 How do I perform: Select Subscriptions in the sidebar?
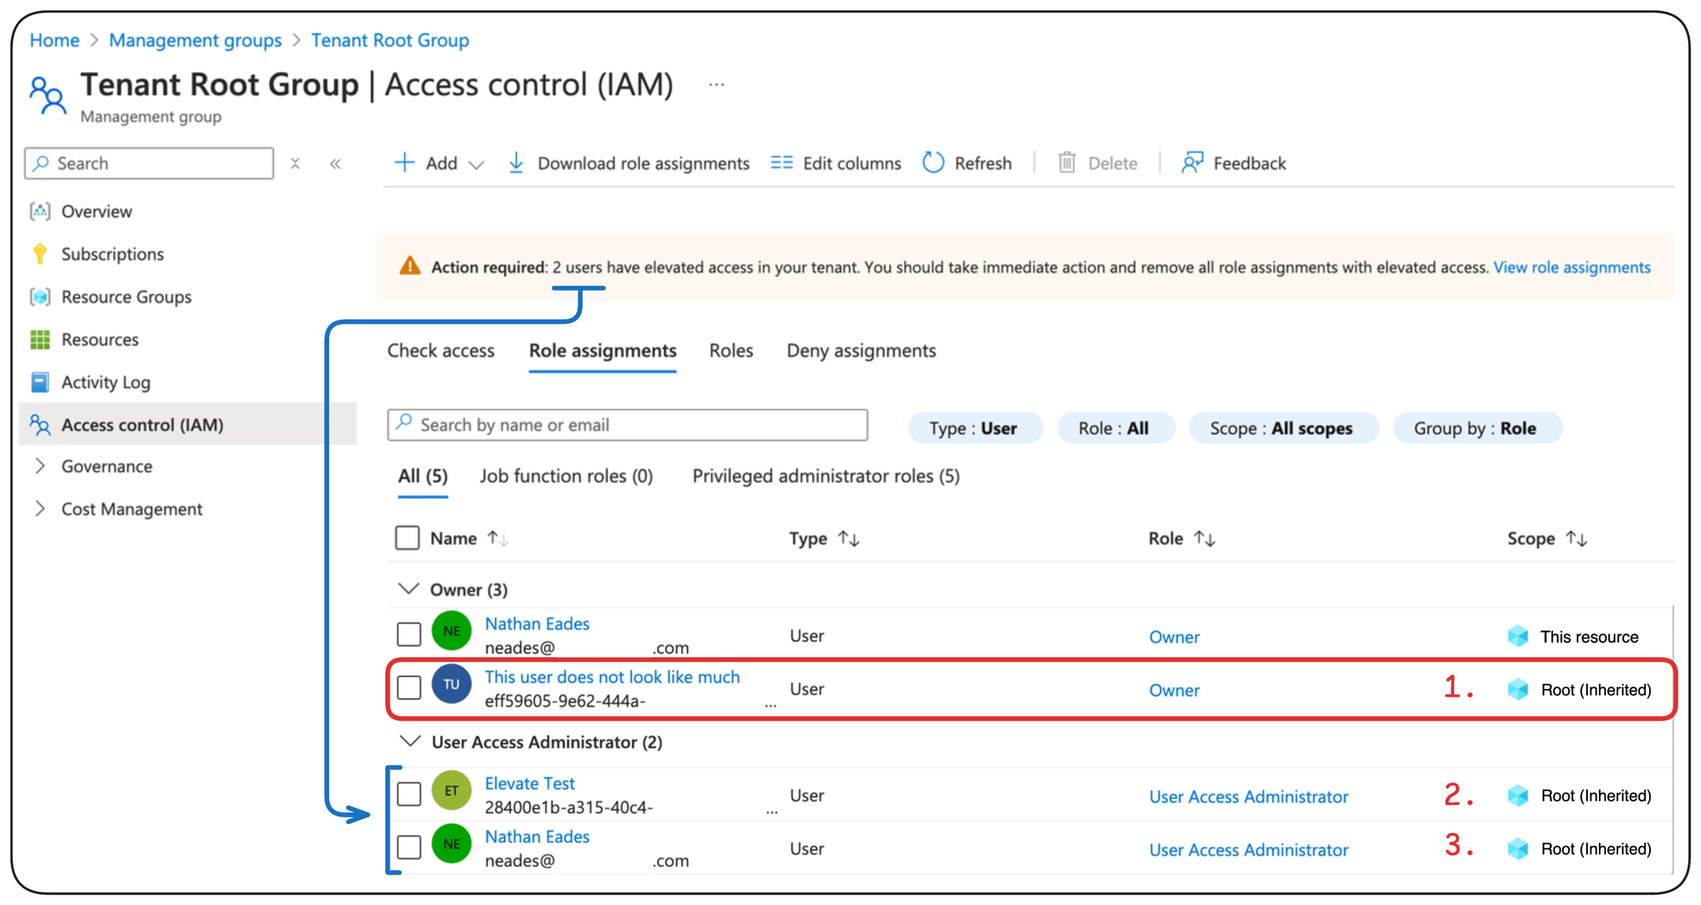click(x=112, y=254)
